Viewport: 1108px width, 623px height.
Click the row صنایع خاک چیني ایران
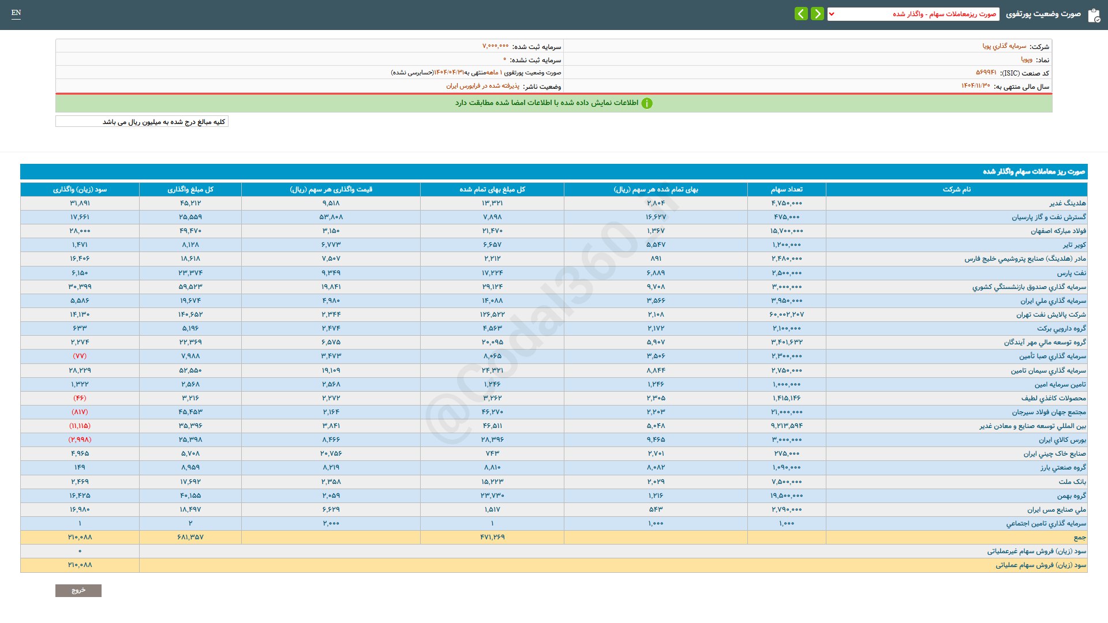1055,453
